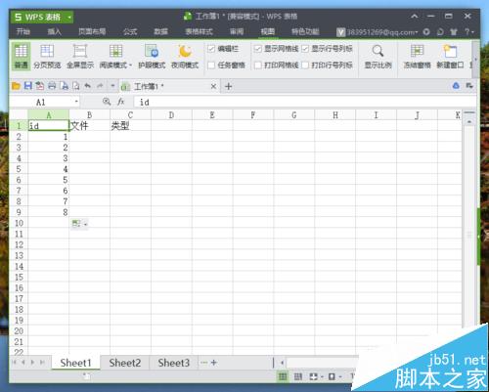Enable the Print Gridlines checkbox
This screenshot has height=392, width=489.
pyautogui.click(x=258, y=65)
